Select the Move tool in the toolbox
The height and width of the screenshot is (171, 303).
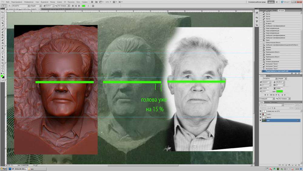coord(2,12)
